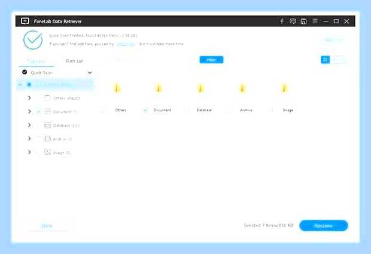
Task: Click the Image label in the grid
Action: 288,110
